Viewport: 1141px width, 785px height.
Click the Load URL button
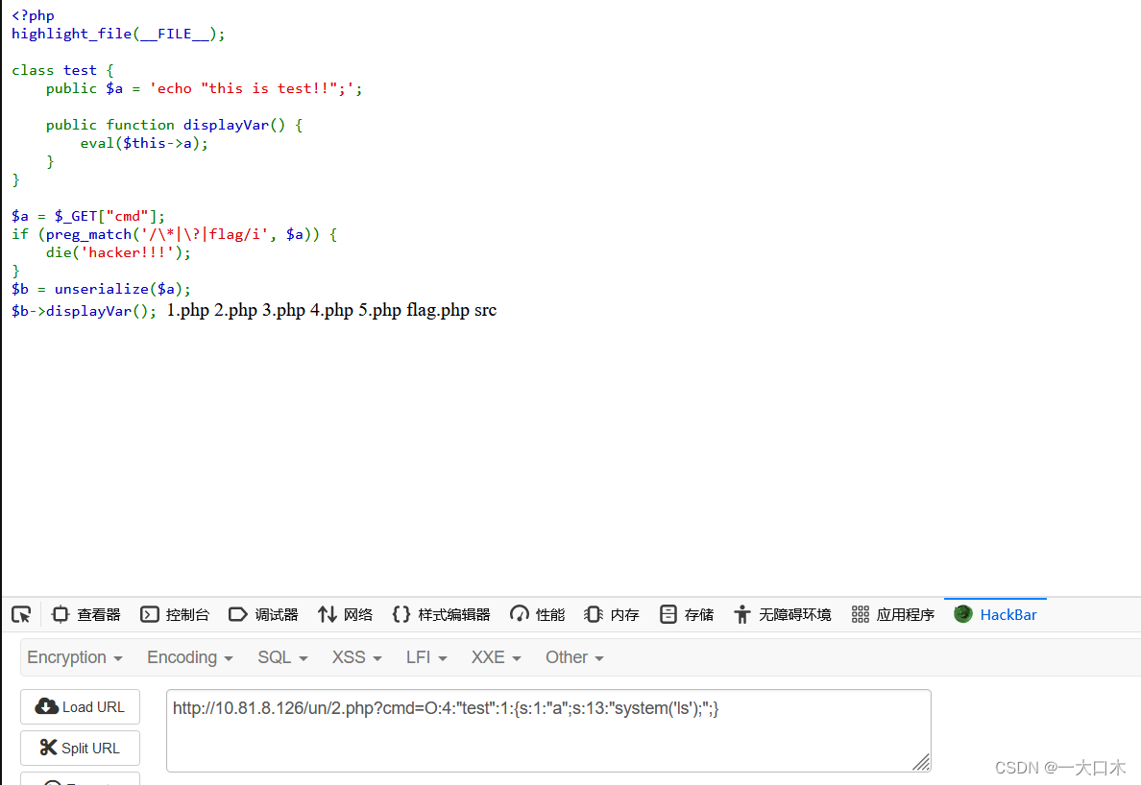(80, 707)
